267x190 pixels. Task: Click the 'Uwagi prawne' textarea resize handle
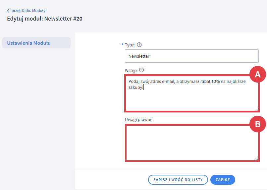(x=256, y=159)
